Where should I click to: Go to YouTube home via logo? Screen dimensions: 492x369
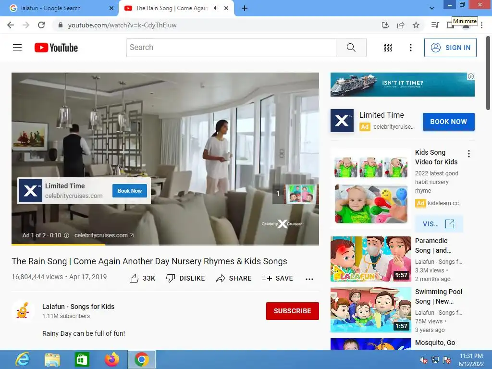click(56, 48)
